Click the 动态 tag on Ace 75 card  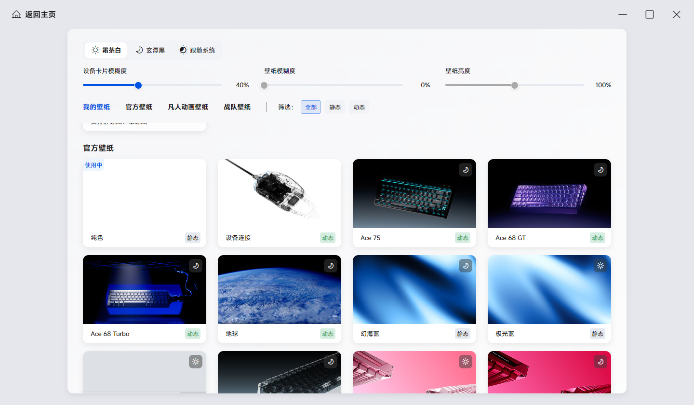coord(463,238)
